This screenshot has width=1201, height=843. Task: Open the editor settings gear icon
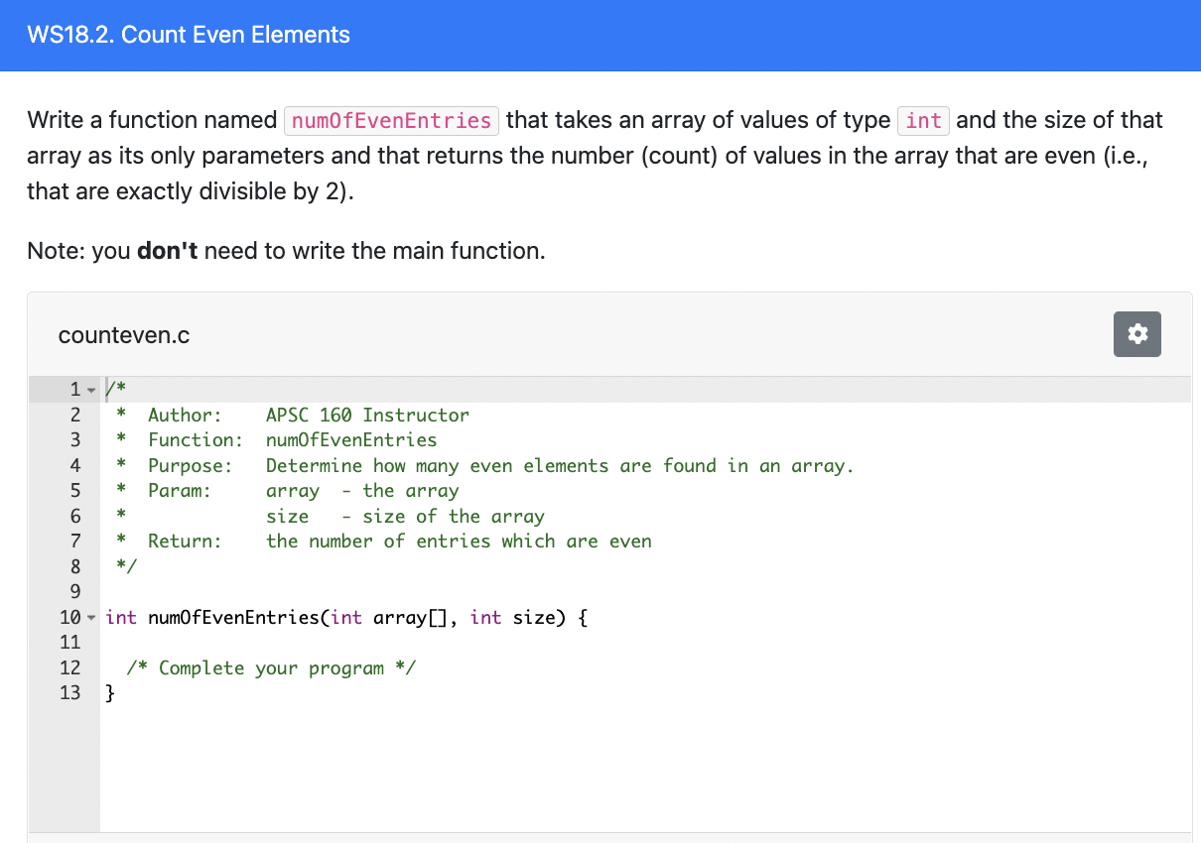pyautogui.click(x=1136, y=334)
